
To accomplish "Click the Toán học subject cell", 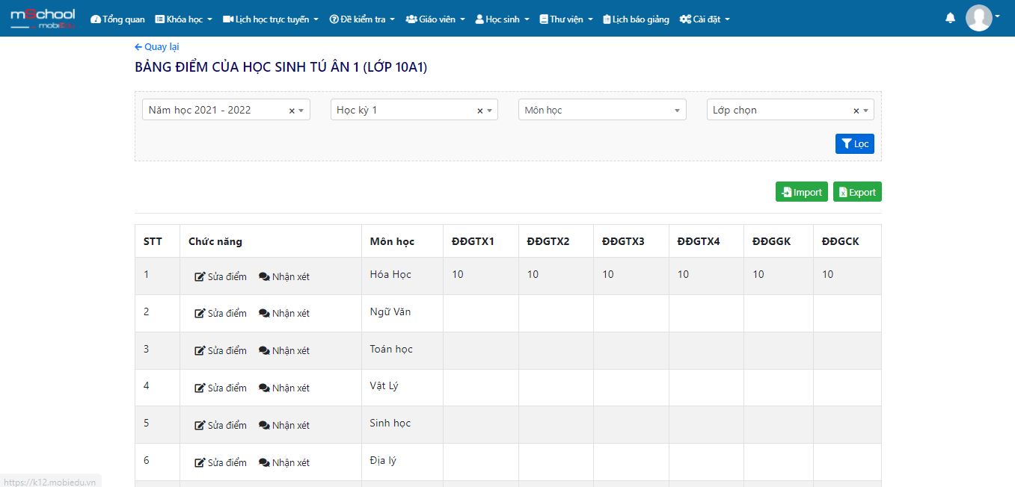I will [402, 350].
